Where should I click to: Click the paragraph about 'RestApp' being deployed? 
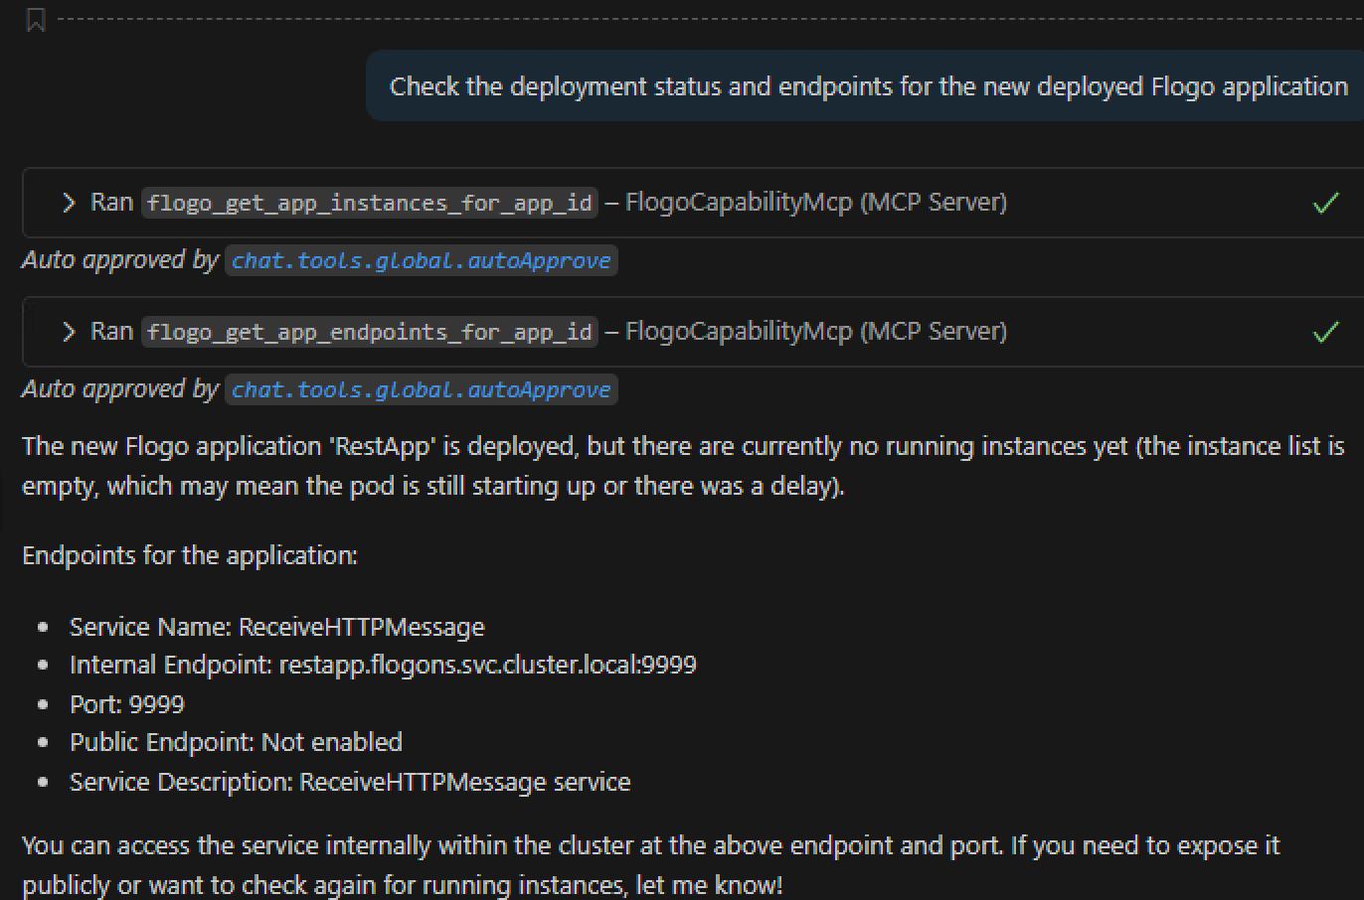(682, 466)
